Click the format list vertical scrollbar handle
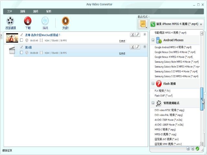This screenshot has width=207, height=155. tap(202, 98)
